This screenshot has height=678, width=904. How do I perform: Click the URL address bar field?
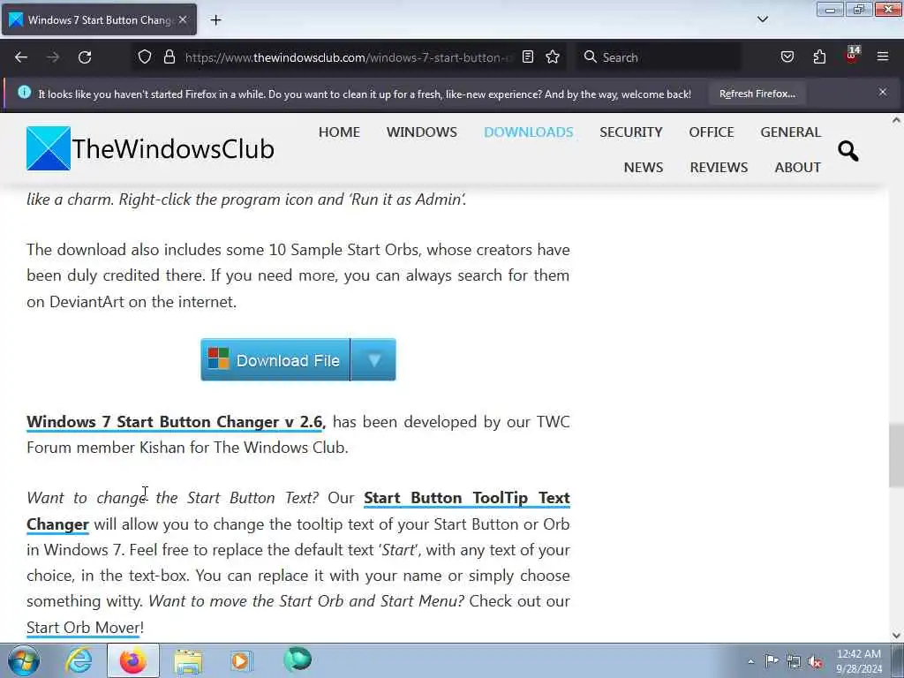[x=348, y=57]
